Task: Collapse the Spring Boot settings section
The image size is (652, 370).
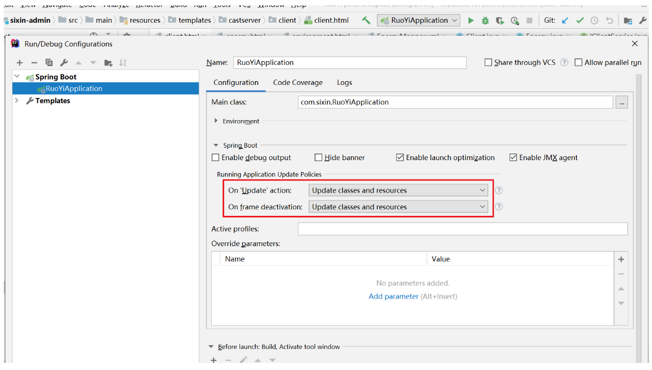Action: pyautogui.click(x=216, y=146)
